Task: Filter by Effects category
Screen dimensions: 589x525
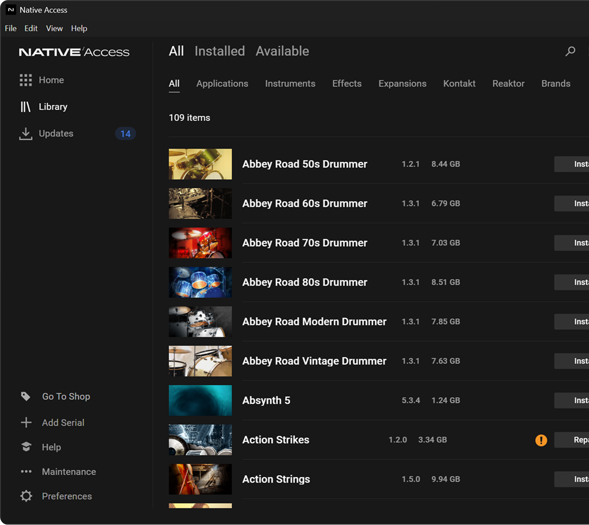Action: 347,83
